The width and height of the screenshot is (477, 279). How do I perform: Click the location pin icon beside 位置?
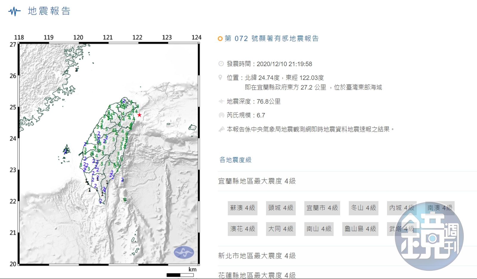tap(220, 77)
